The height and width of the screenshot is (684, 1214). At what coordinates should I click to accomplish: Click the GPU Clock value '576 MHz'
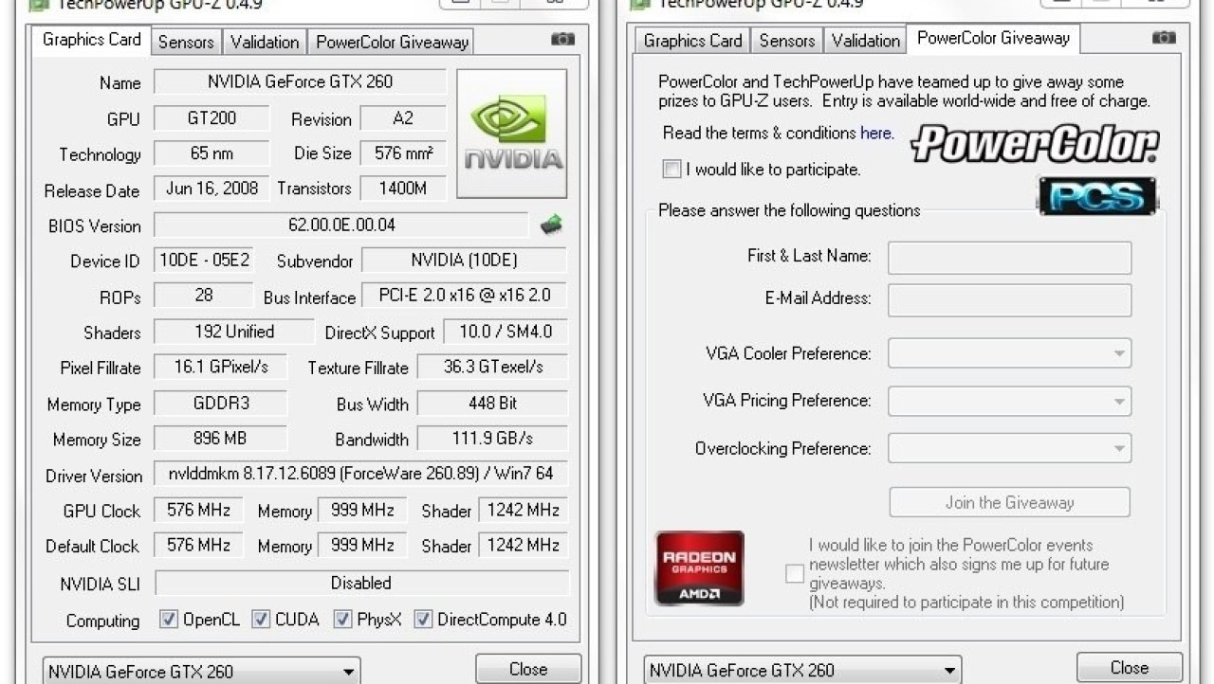click(198, 510)
